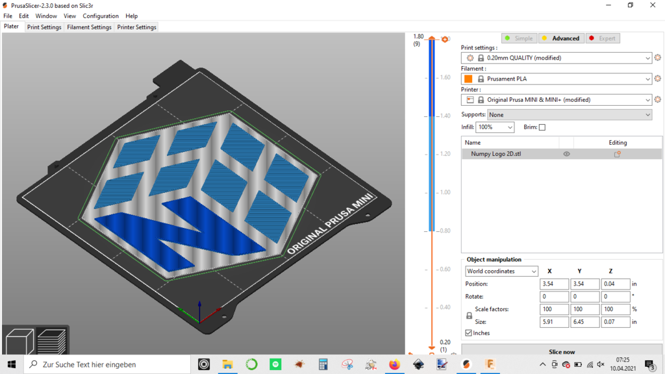Switch to the sliced layers preview icon
This screenshot has height=374, width=665.
[51, 342]
